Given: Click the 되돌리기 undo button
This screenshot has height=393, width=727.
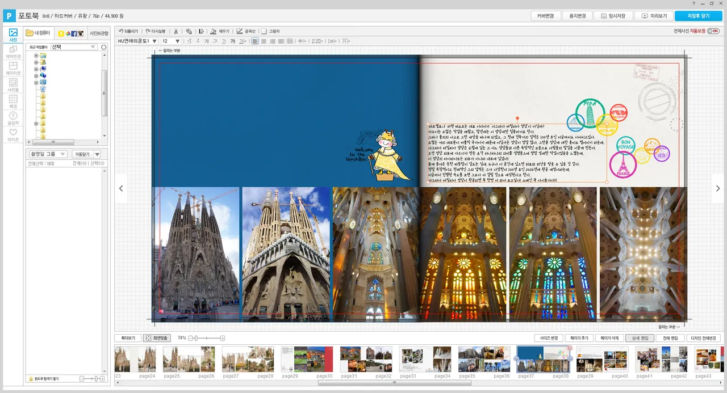Looking at the screenshot, I should 128,31.
